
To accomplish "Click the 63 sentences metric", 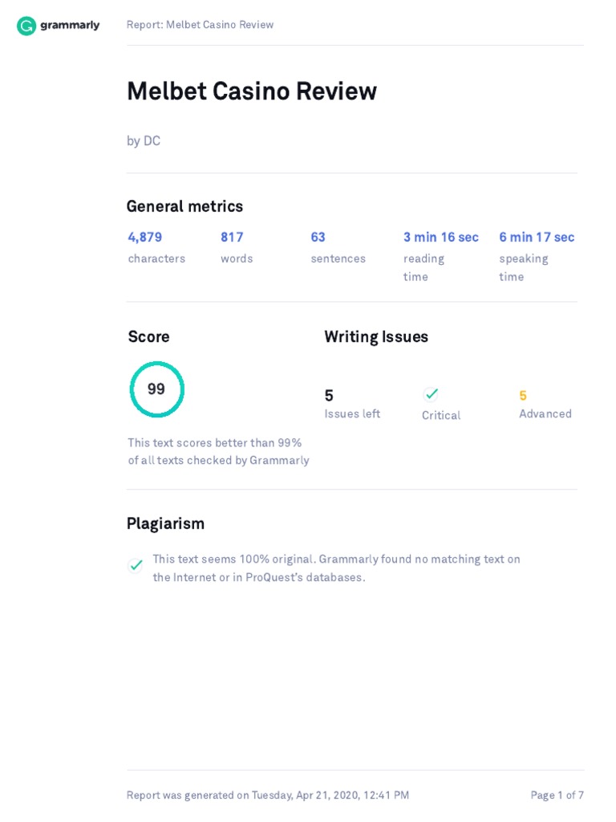I will point(318,237).
